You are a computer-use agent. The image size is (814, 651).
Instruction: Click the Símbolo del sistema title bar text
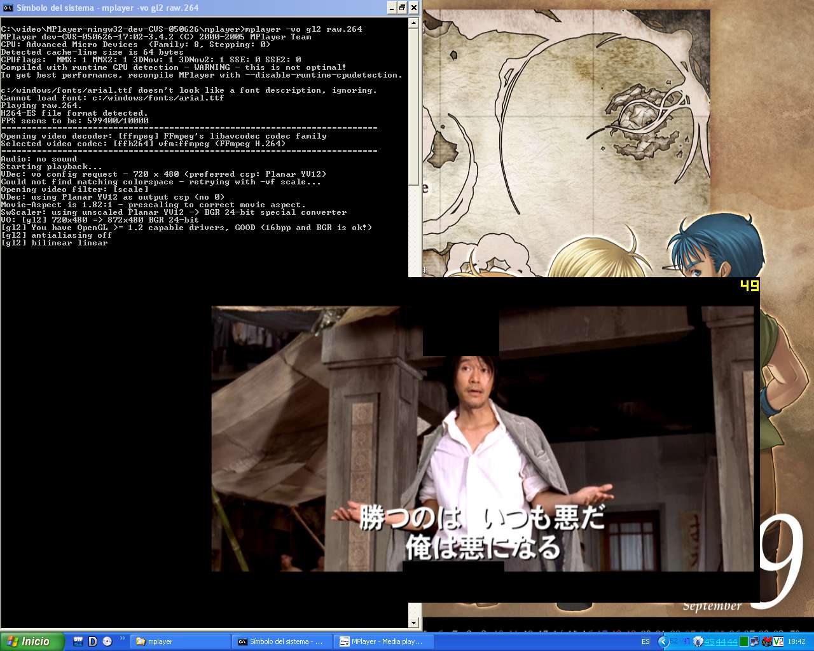(x=107, y=8)
